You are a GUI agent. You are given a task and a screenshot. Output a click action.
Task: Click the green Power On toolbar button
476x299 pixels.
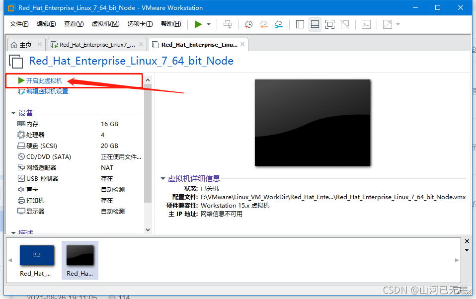[198, 24]
